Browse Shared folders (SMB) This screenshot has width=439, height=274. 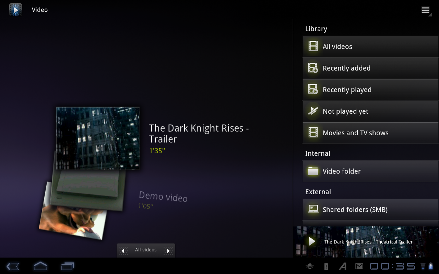click(370, 210)
